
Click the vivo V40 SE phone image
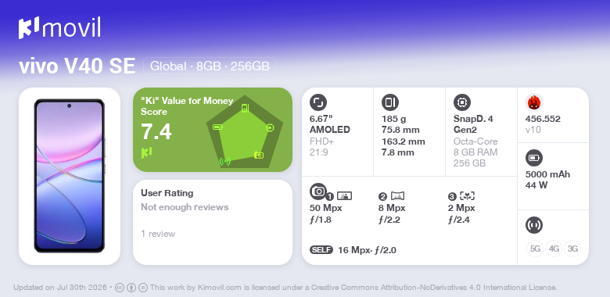pos(70,176)
